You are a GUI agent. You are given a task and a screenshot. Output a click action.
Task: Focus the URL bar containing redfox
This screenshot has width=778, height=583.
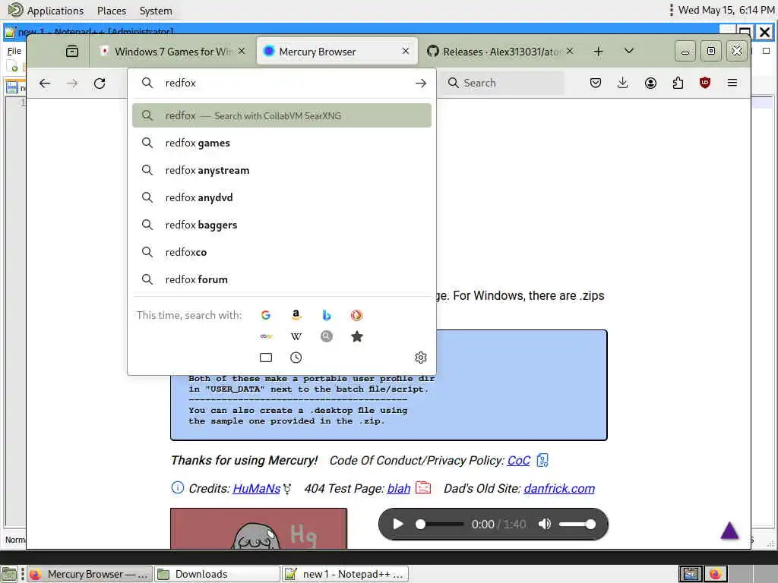pyautogui.click(x=281, y=83)
